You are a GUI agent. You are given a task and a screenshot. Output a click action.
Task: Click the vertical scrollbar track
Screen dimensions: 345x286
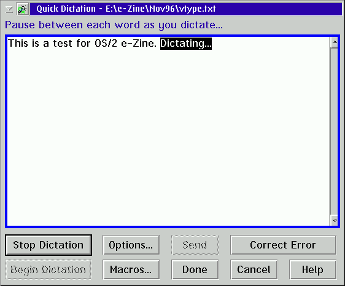[x=335, y=131]
